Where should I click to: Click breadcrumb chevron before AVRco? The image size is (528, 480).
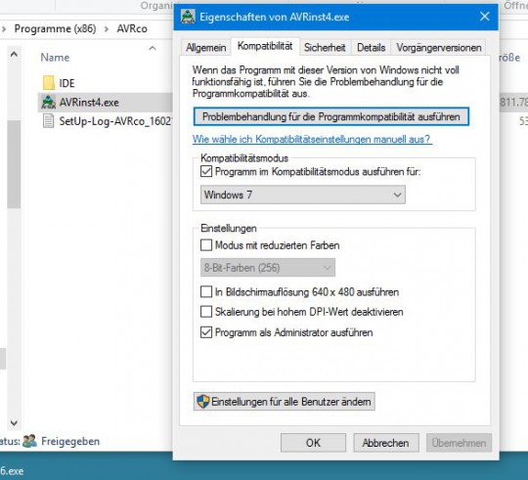pyautogui.click(x=107, y=29)
